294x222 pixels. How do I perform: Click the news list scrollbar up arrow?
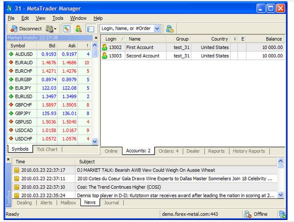pyautogui.click(x=281, y=161)
